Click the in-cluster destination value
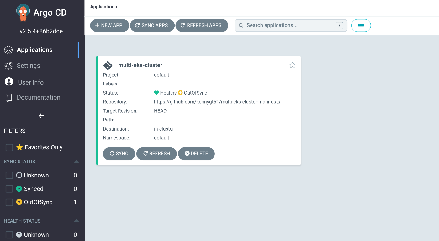The image size is (439, 241). pyautogui.click(x=164, y=129)
